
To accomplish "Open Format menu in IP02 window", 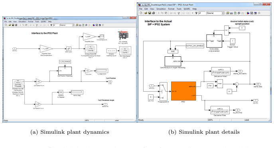I will (31, 22).
